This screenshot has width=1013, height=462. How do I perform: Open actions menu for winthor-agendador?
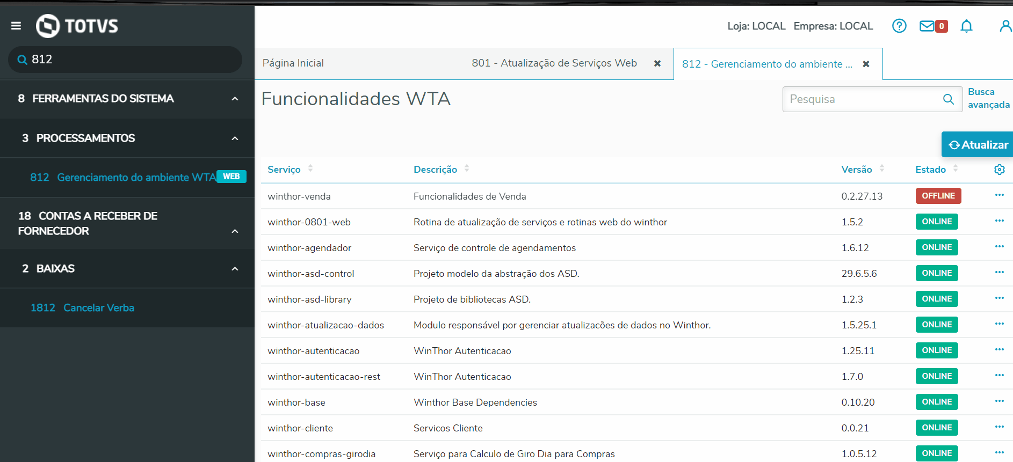click(1000, 247)
